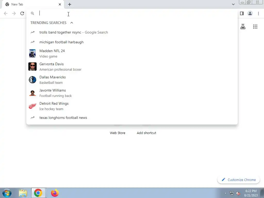This screenshot has width=264, height=198.
Task: Click the Gervonta Davis photo thumbnail
Action: pyautogui.click(x=32, y=67)
